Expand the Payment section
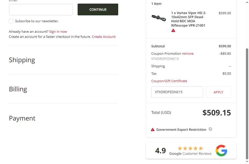 [x=22, y=118]
